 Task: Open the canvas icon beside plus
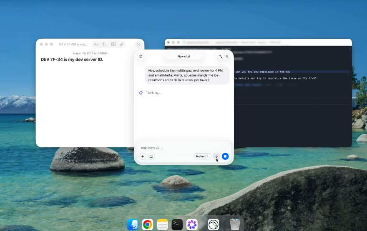tap(151, 156)
